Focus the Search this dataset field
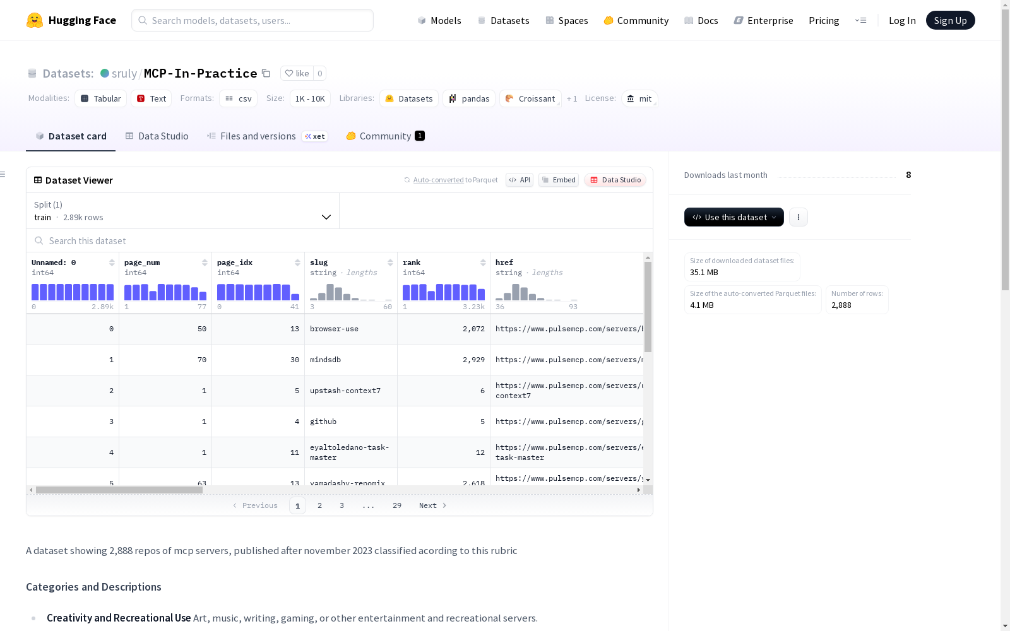 [340, 240]
